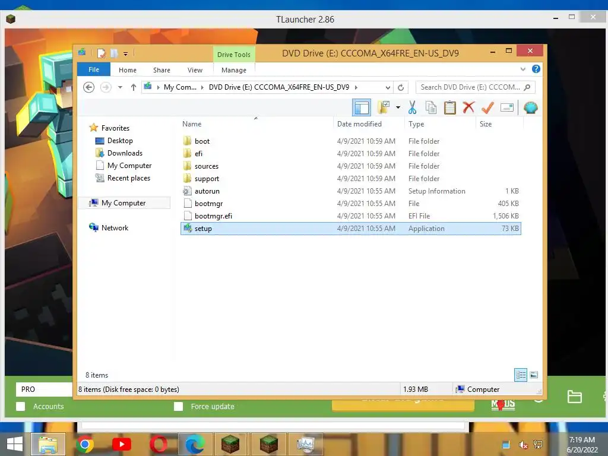
Task: Switch to large icons view
Action: [x=534, y=375]
